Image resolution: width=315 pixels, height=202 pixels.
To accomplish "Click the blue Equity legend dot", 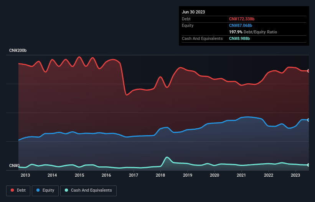I will [38, 190].
